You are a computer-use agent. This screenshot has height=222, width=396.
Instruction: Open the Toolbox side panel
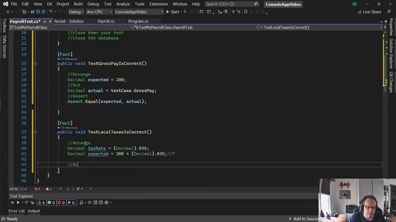pos(4,25)
